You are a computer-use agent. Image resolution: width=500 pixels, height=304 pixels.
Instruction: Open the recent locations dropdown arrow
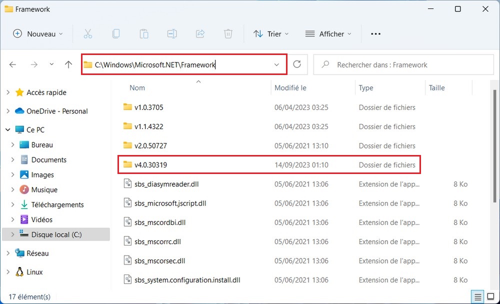(51, 64)
